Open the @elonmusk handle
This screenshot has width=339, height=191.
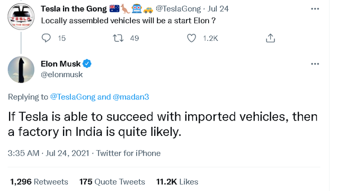pos(62,75)
